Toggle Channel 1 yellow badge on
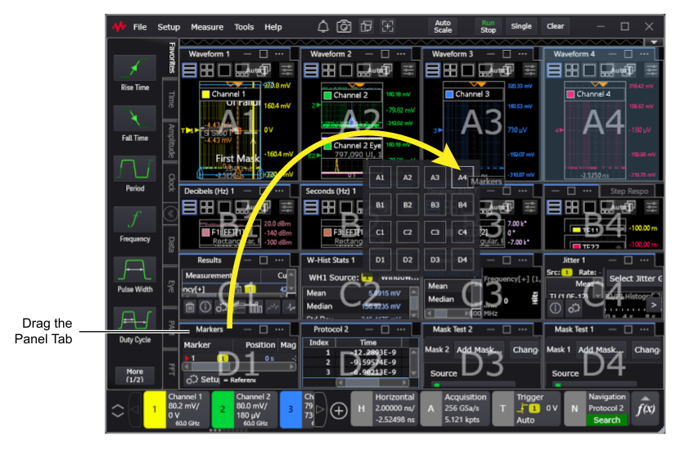 155,409
